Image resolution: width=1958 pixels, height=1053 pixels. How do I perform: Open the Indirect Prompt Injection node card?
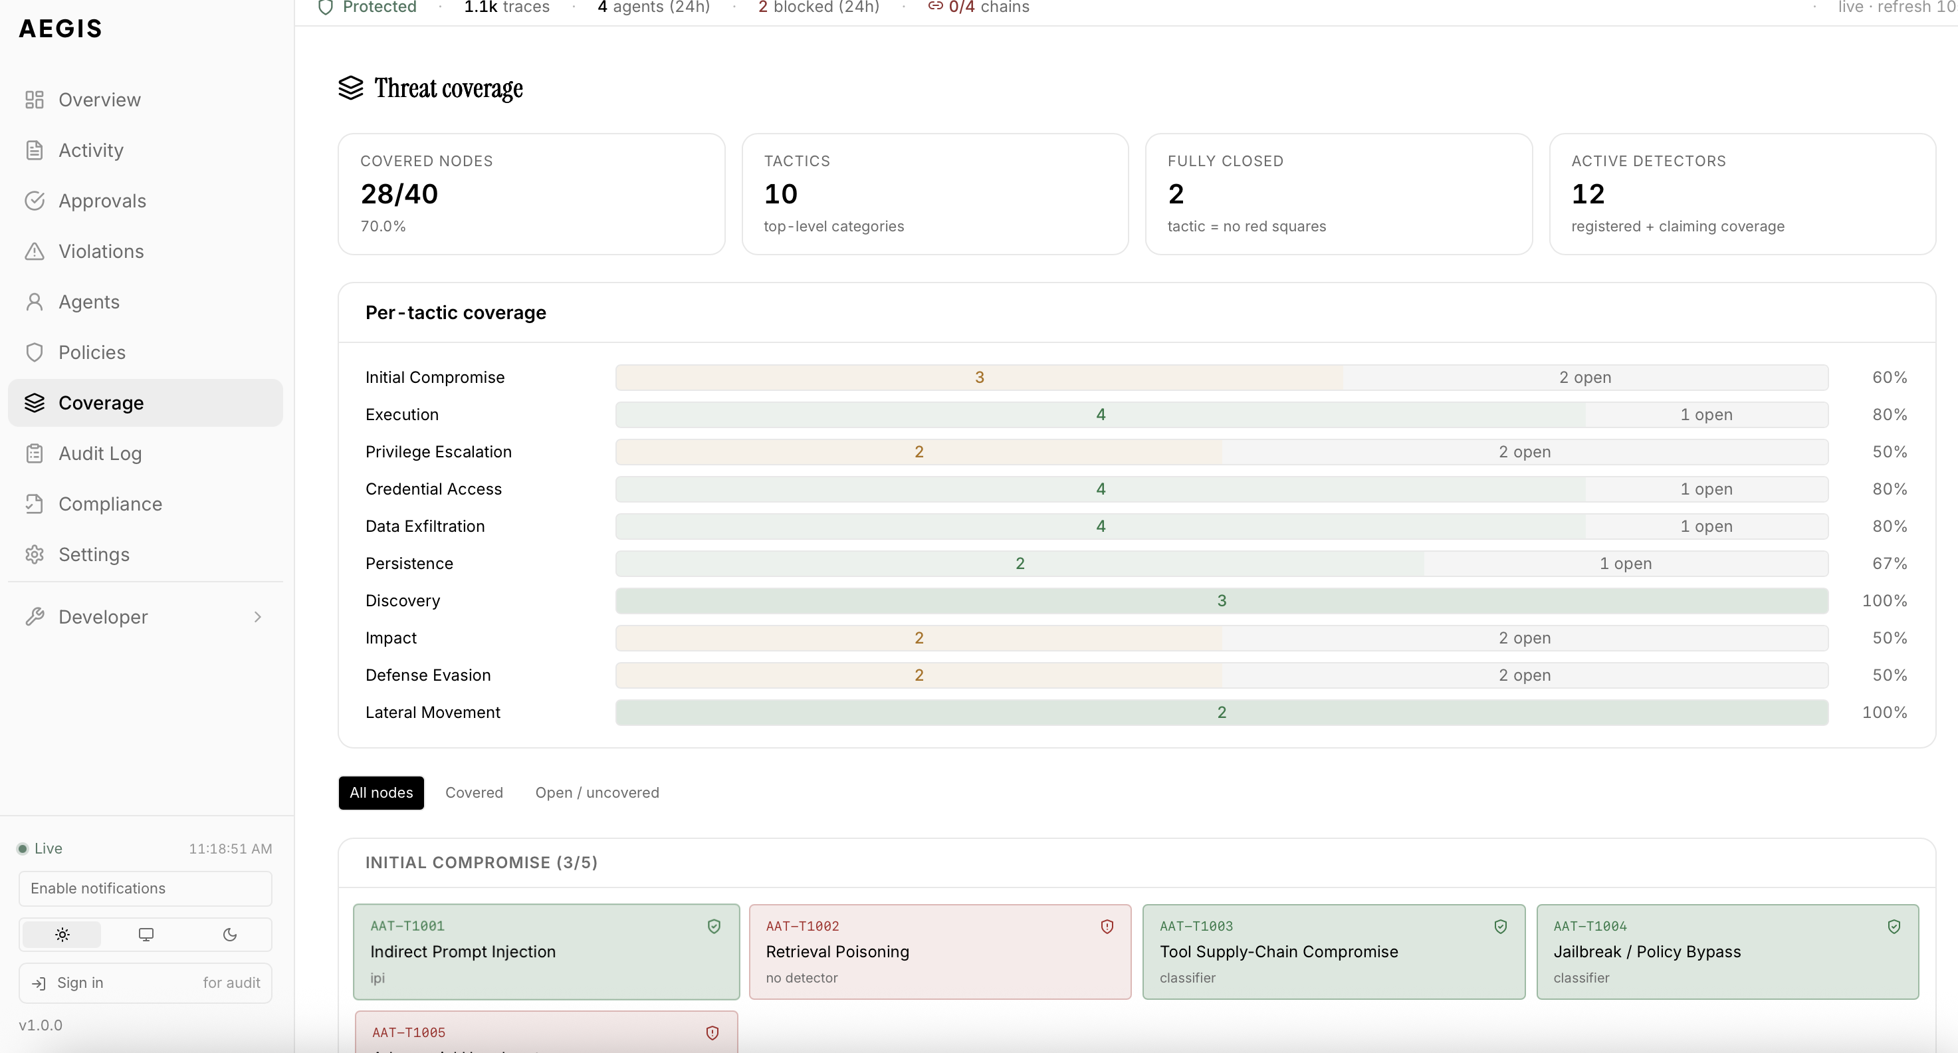[546, 952]
